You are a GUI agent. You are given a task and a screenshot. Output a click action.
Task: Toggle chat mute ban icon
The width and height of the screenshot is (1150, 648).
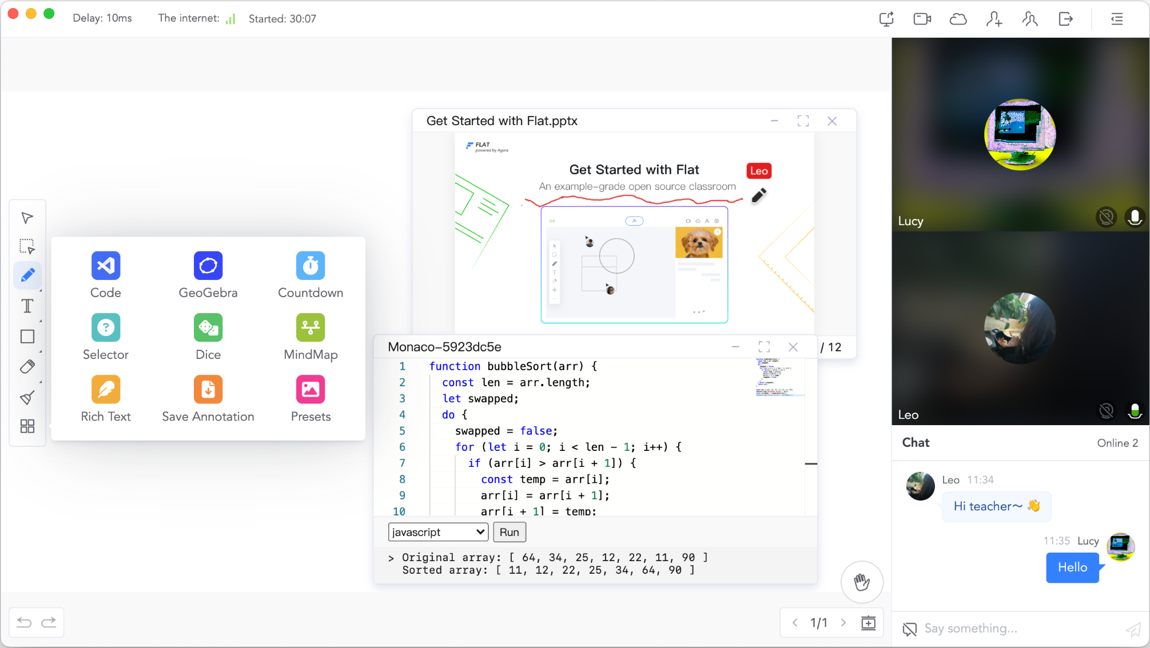[x=909, y=629]
